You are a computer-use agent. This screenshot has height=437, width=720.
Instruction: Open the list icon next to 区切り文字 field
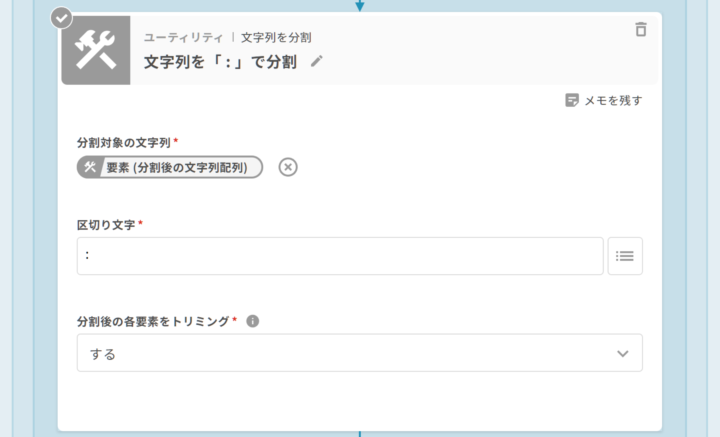625,256
